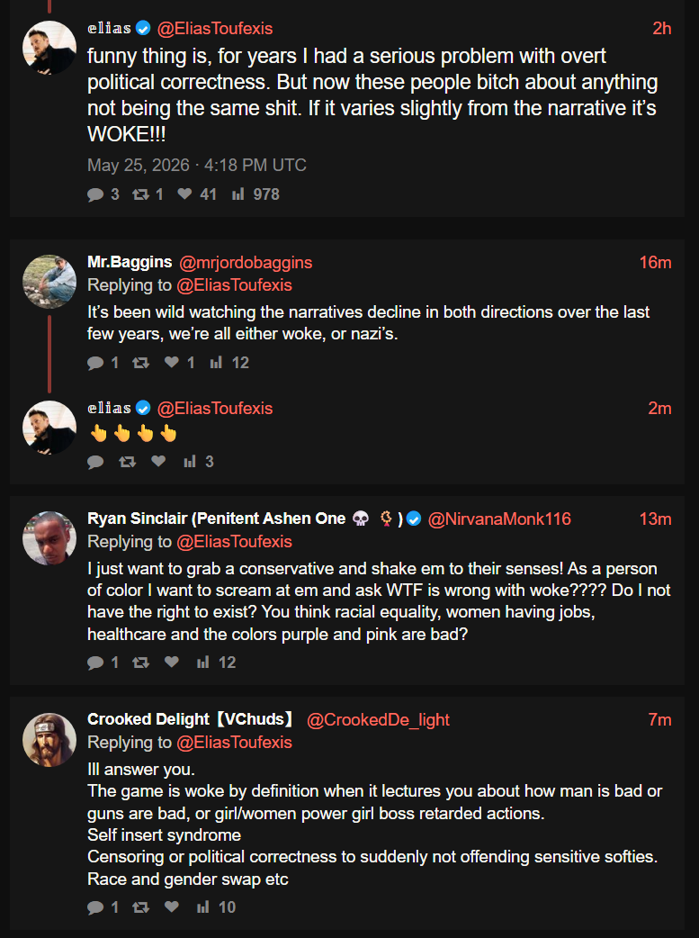Viewport: 699px width, 938px height.
Task: Retweet Ryan Sinclair's reply
Action: [x=140, y=663]
